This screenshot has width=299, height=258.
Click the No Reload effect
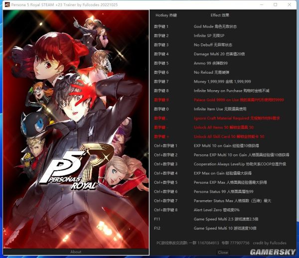pos(211,72)
